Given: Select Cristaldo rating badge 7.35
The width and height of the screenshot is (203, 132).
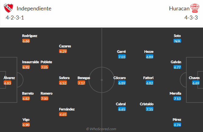Looking at the screenshot, I should point(149,109).
